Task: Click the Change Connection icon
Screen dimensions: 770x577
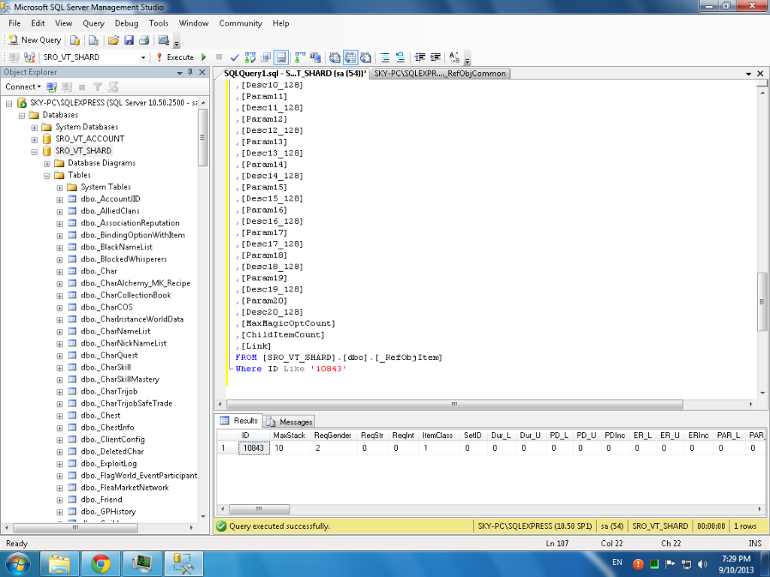Action: (x=29, y=57)
